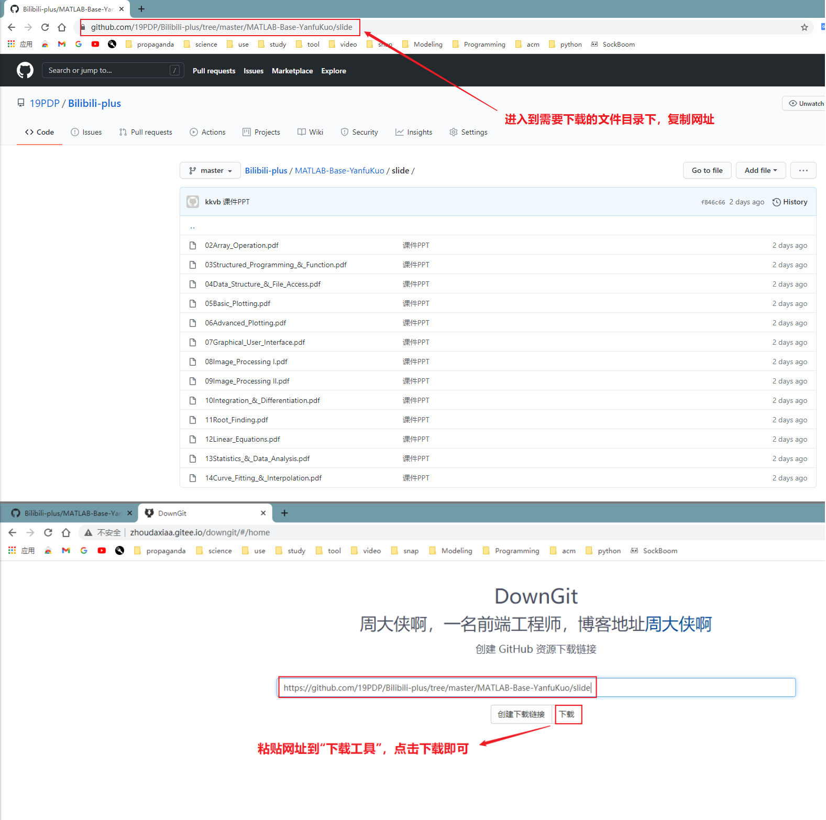Open the apps grid in top bookmarks bar
The width and height of the screenshot is (826, 820).
pos(11,44)
